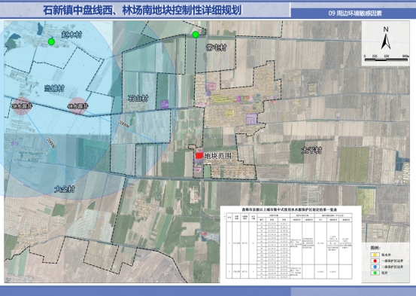Click the 太平村 village label
Image resolution: width=416 pixels, height=296 pixels.
(x=311, y=151)
